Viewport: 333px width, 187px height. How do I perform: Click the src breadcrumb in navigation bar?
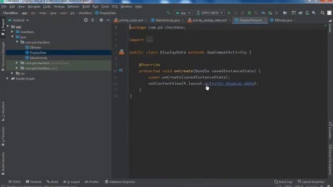33,13
